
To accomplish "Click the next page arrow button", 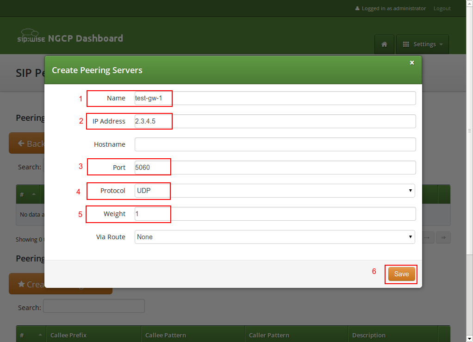I will 428,238.
